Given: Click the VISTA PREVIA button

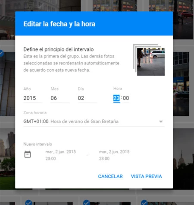Looking at the screenshot, I should [146, 176].
